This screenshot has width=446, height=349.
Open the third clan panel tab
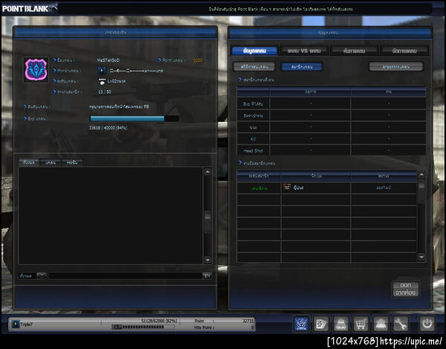pos(354,51)
